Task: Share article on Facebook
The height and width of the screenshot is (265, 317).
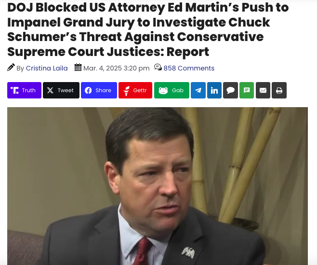Action: click(x=99, y=90)
